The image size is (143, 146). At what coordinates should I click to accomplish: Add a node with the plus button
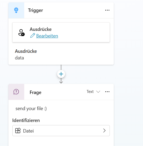(61, 74)
